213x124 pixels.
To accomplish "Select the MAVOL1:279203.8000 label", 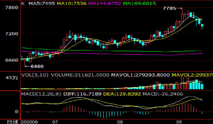I will point(137,75).
